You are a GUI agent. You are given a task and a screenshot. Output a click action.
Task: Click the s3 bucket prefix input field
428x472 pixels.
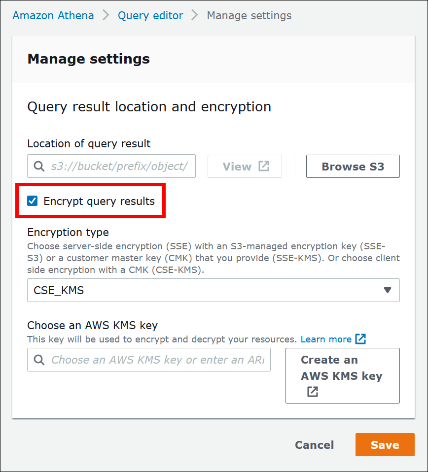[x=118, y=167]
